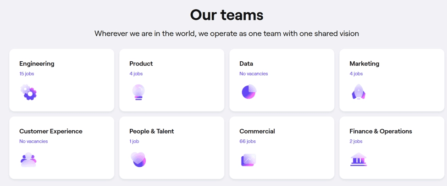Open the Finance & Operations team title
The height and width of the screenshot is (186, 447).
click(381, 131)
